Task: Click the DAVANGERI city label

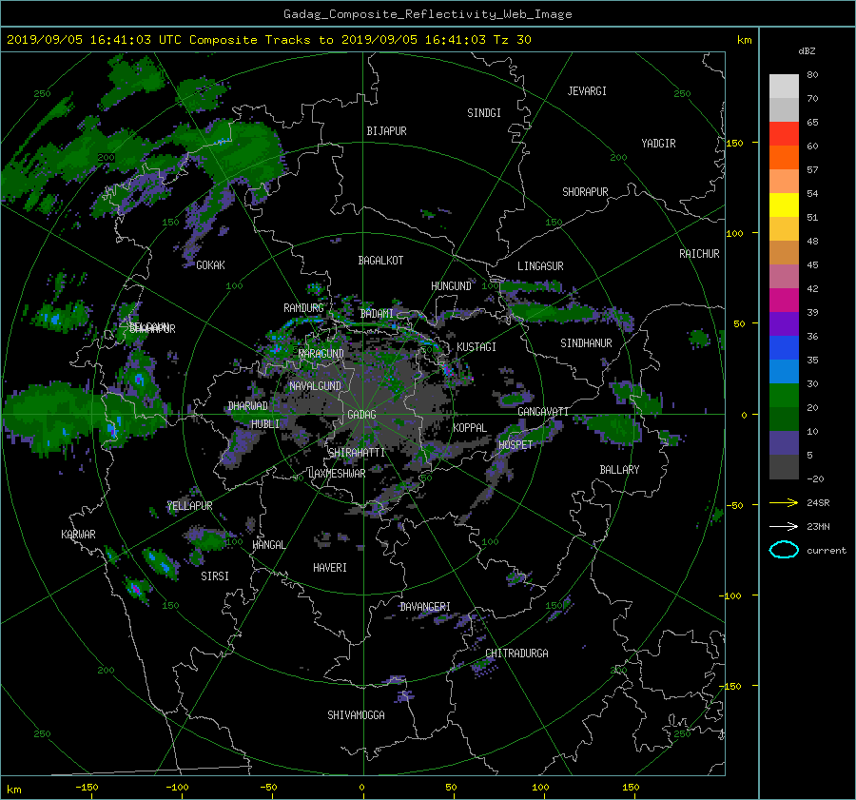Action: tap(425, 607)
